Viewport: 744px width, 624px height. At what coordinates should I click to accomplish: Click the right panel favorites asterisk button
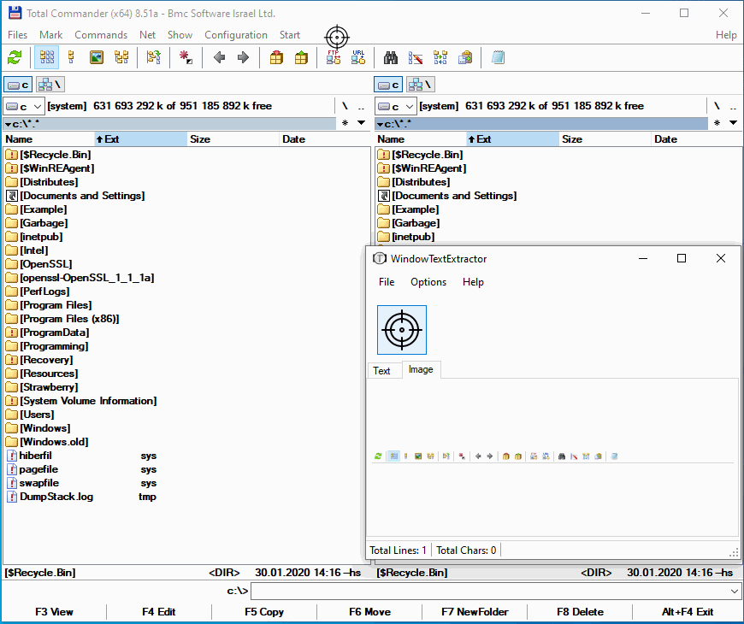(x=717, y=123)
